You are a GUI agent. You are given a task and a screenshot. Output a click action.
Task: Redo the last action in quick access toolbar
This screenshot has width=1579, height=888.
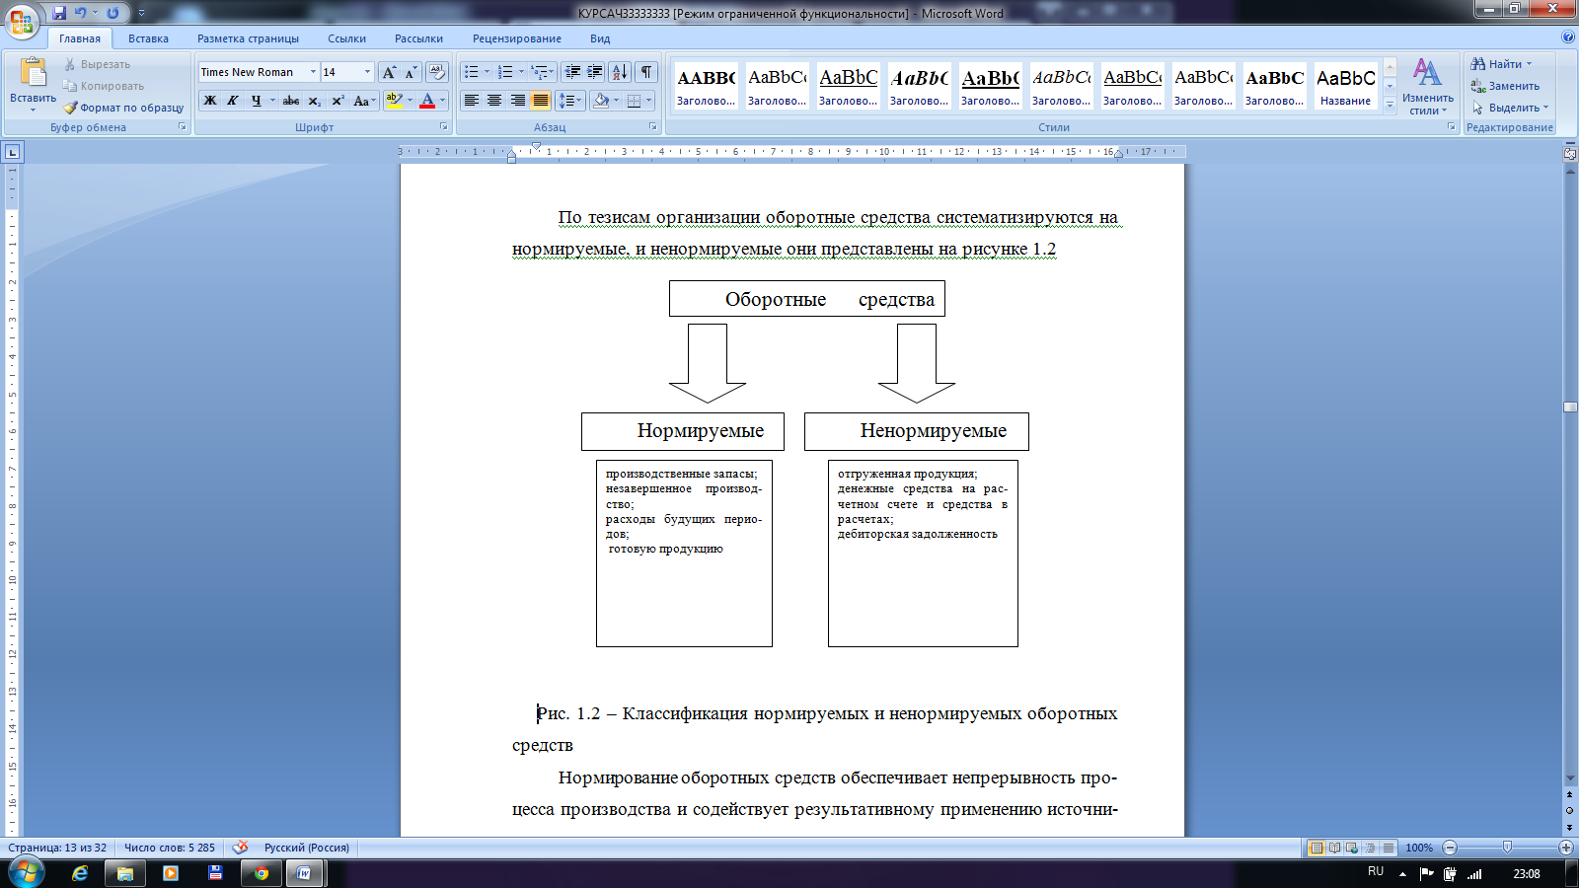point(113,13)
